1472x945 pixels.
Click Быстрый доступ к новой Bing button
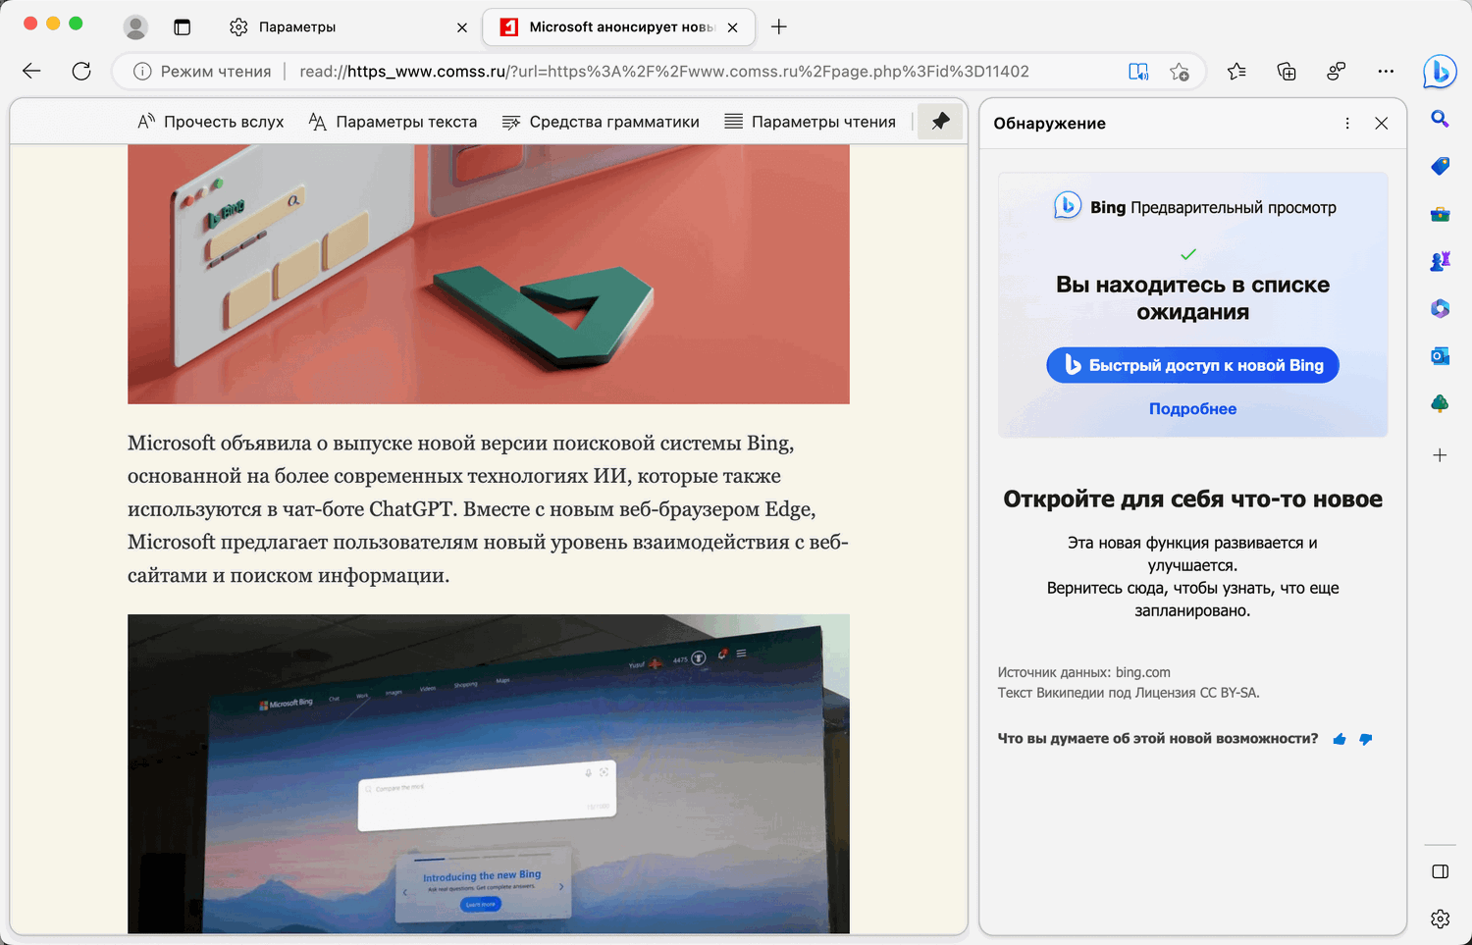pyautogui.click(x=1193, y=365)
